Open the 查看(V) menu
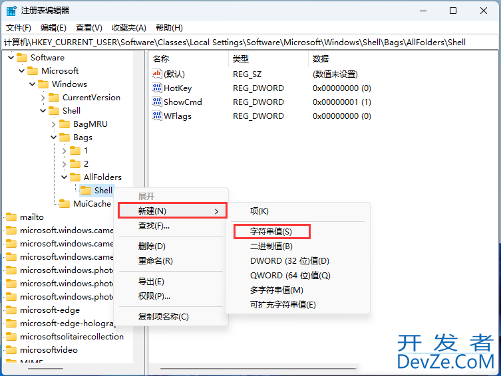501x376 pixels. pos(89,28)
